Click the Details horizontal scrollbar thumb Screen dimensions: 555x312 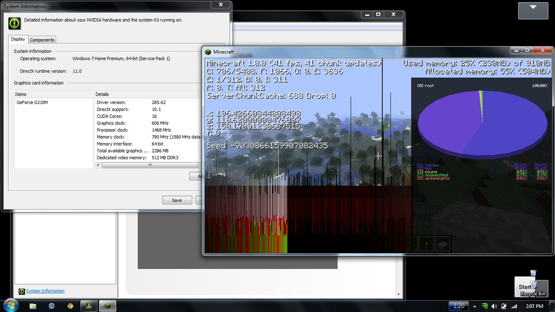pyautogui.click(x=150, y=165)
